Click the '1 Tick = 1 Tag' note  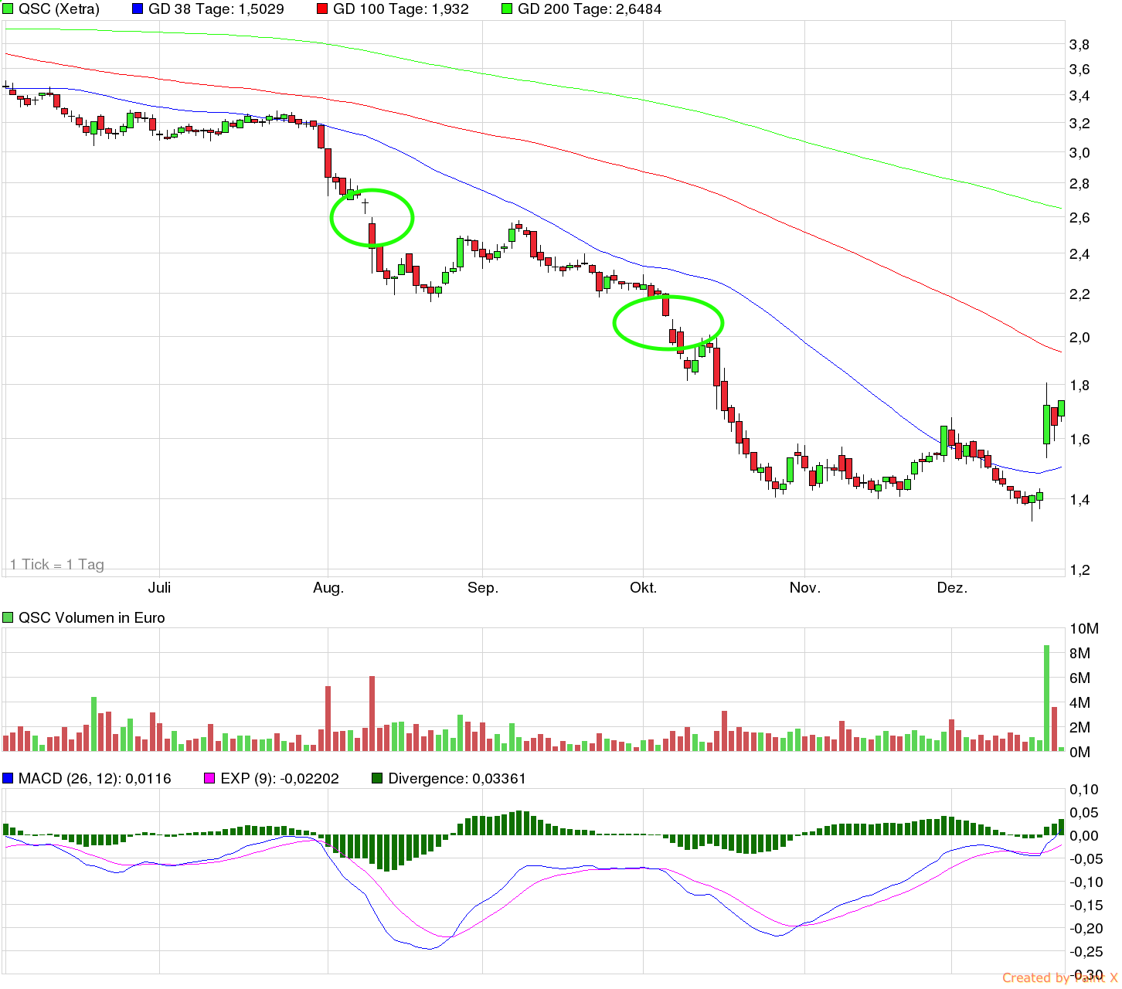tap(57, 565)
